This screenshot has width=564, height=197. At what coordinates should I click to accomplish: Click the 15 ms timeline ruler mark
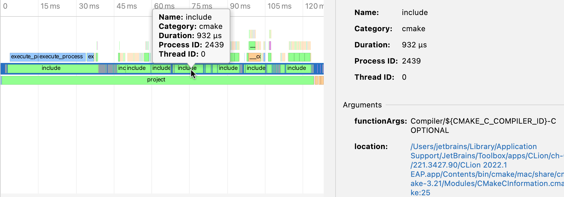[x=50, y=6]
